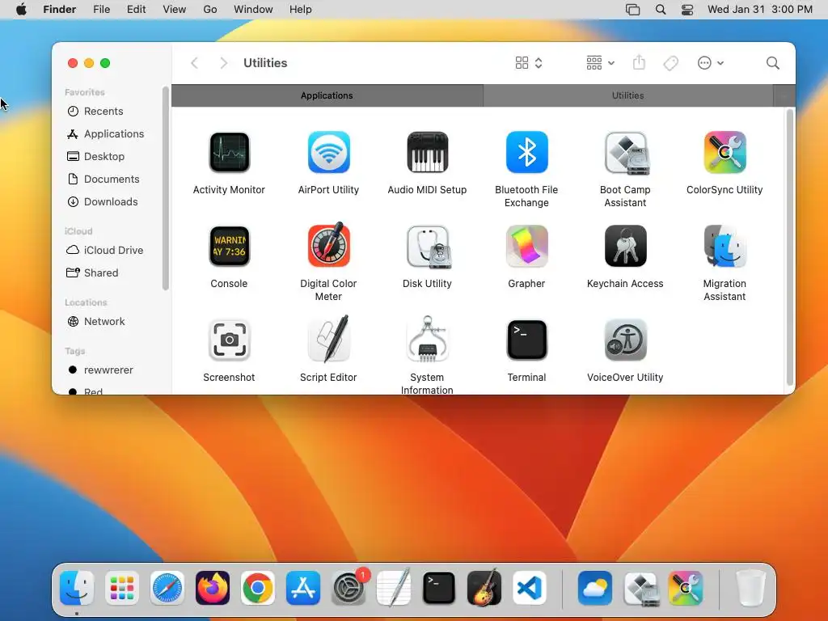Click the date and time clock
The width and height of the screenshot is (828, 621).
click(x=760, y=10)
